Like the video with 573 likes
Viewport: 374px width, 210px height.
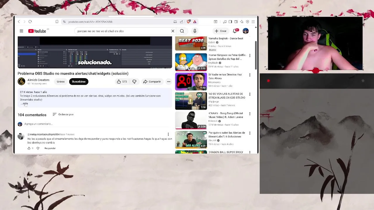[x=122, y=82]
